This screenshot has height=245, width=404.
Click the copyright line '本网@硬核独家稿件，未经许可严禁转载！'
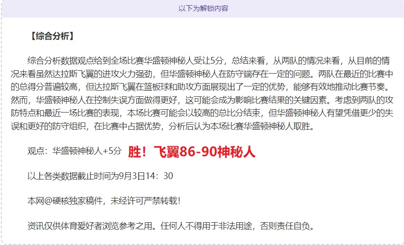click(104, 201)
